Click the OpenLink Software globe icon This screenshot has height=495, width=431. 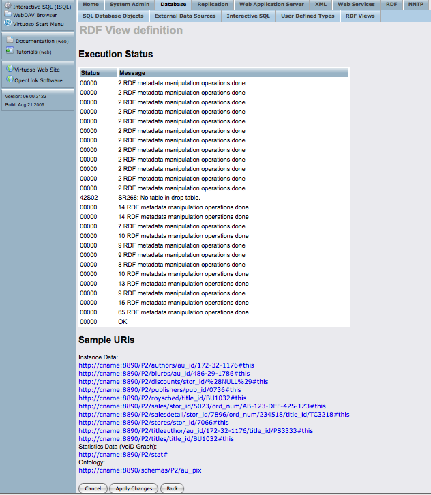10,80
